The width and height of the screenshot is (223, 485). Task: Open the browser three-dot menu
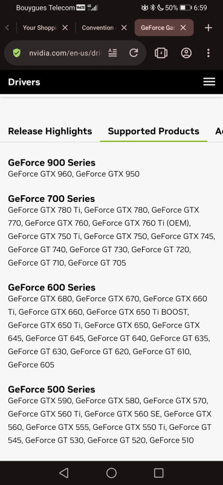(208, 53)
